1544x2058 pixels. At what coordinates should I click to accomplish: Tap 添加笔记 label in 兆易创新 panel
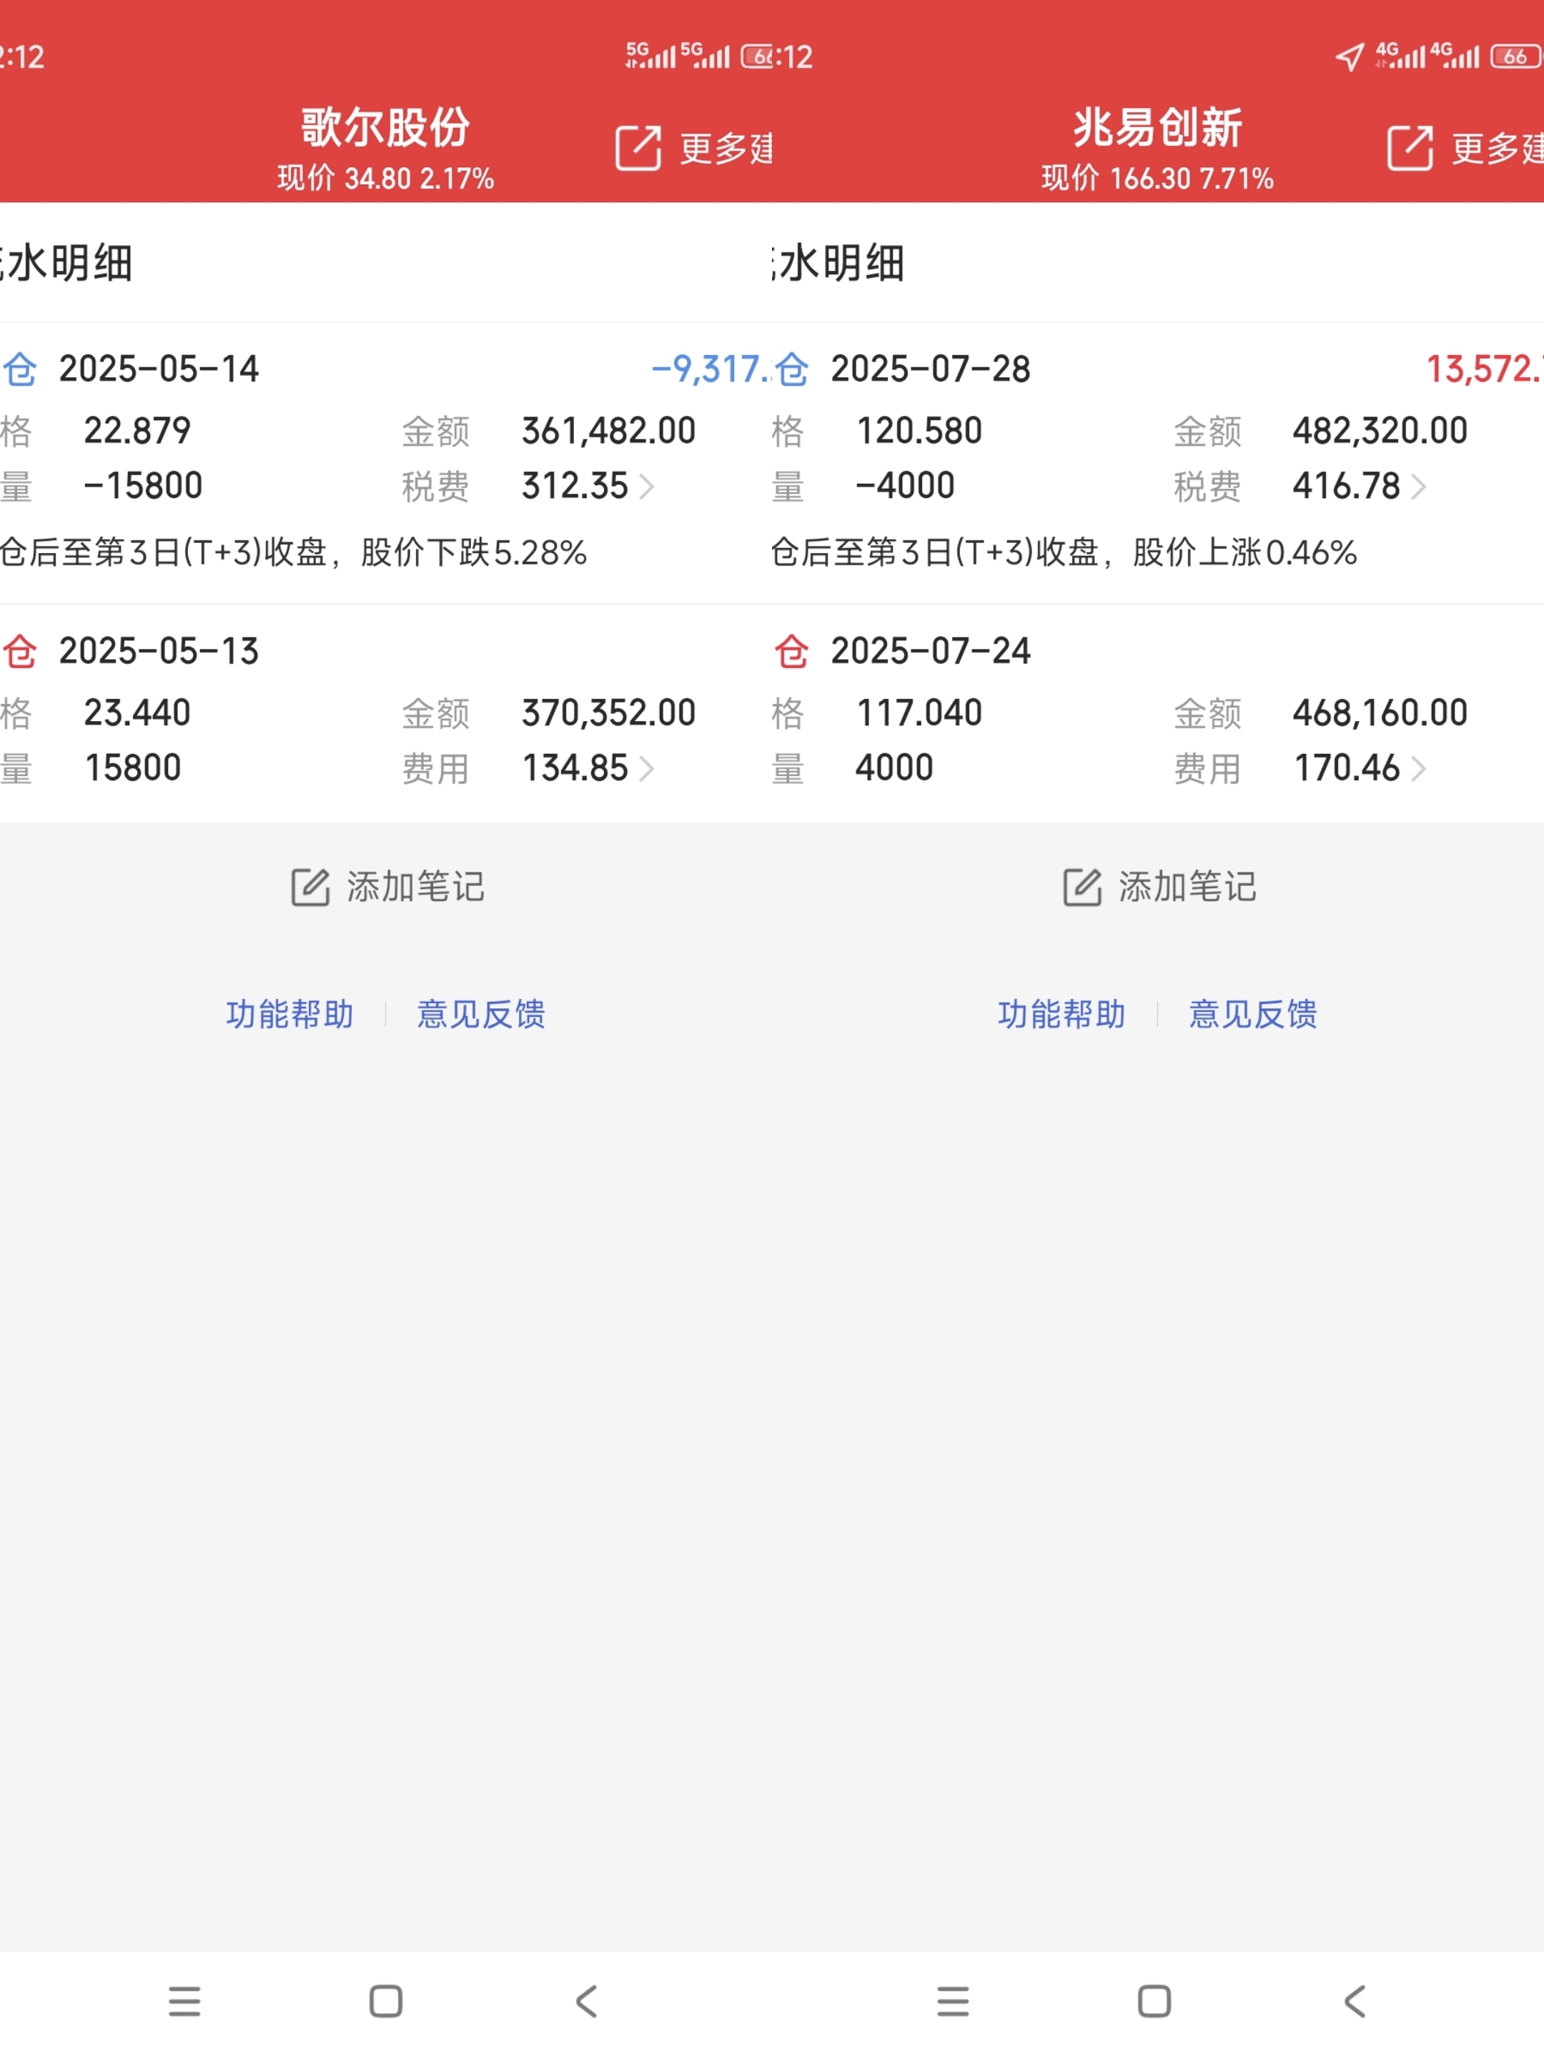[1187, 887]
